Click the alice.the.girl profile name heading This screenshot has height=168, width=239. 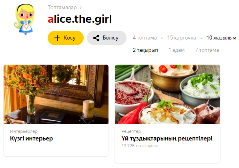(x=80, y=19)
